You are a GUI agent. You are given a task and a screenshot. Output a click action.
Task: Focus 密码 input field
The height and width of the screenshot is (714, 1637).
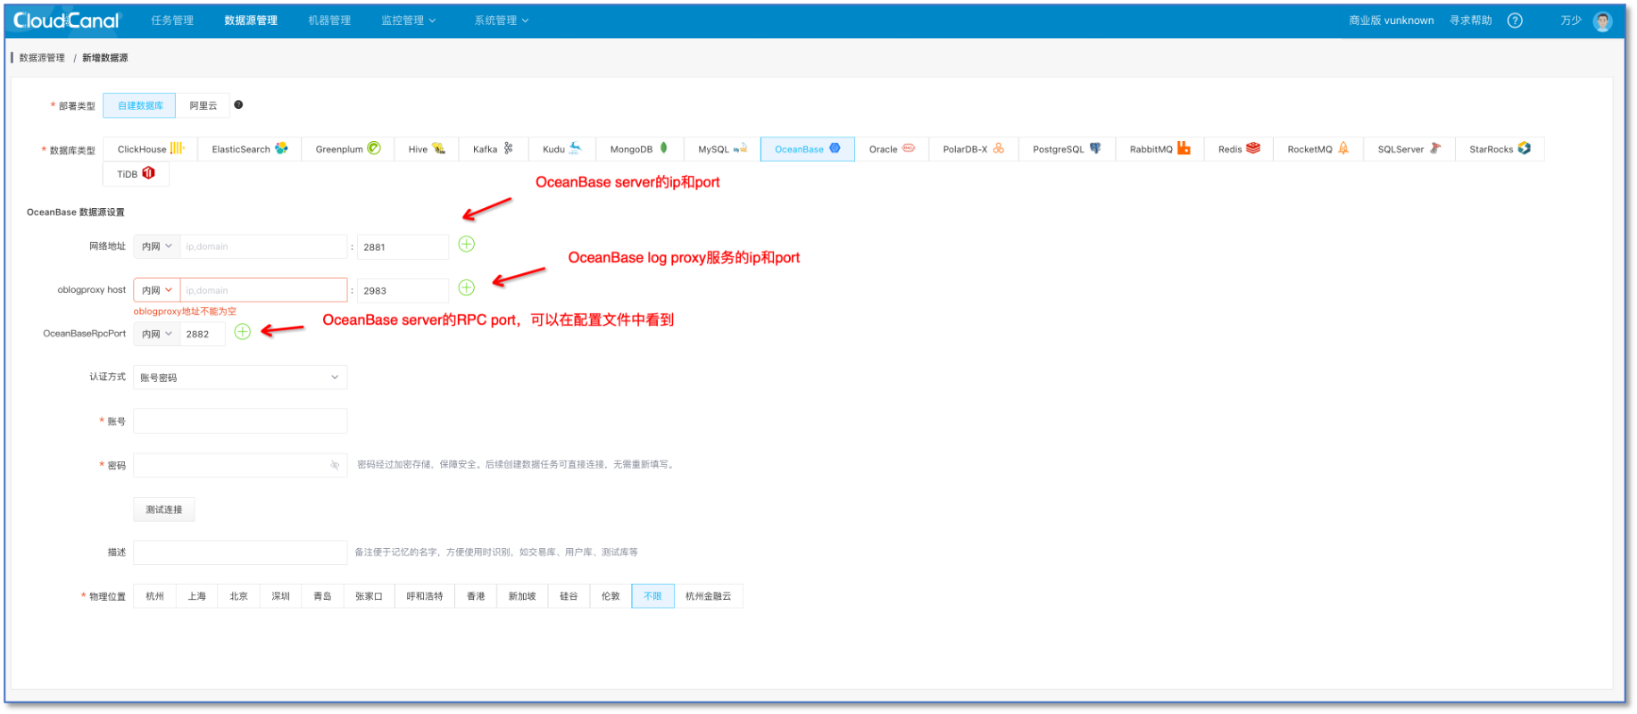240,465
